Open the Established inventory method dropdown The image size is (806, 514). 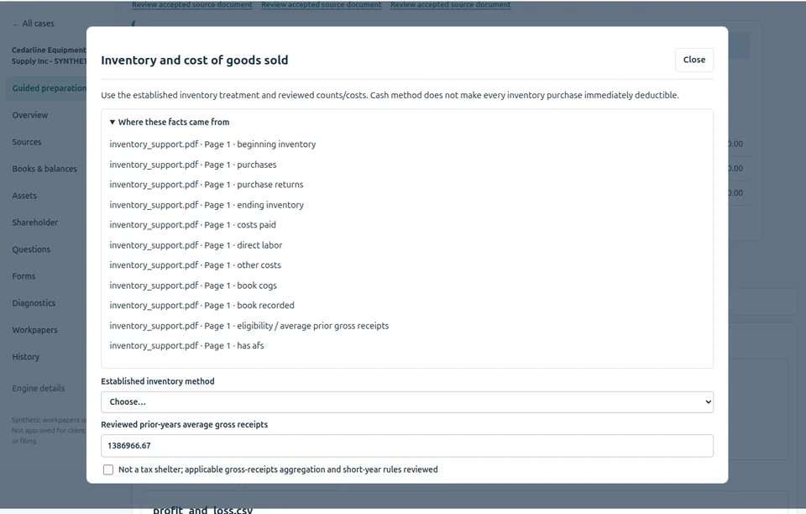407,402
